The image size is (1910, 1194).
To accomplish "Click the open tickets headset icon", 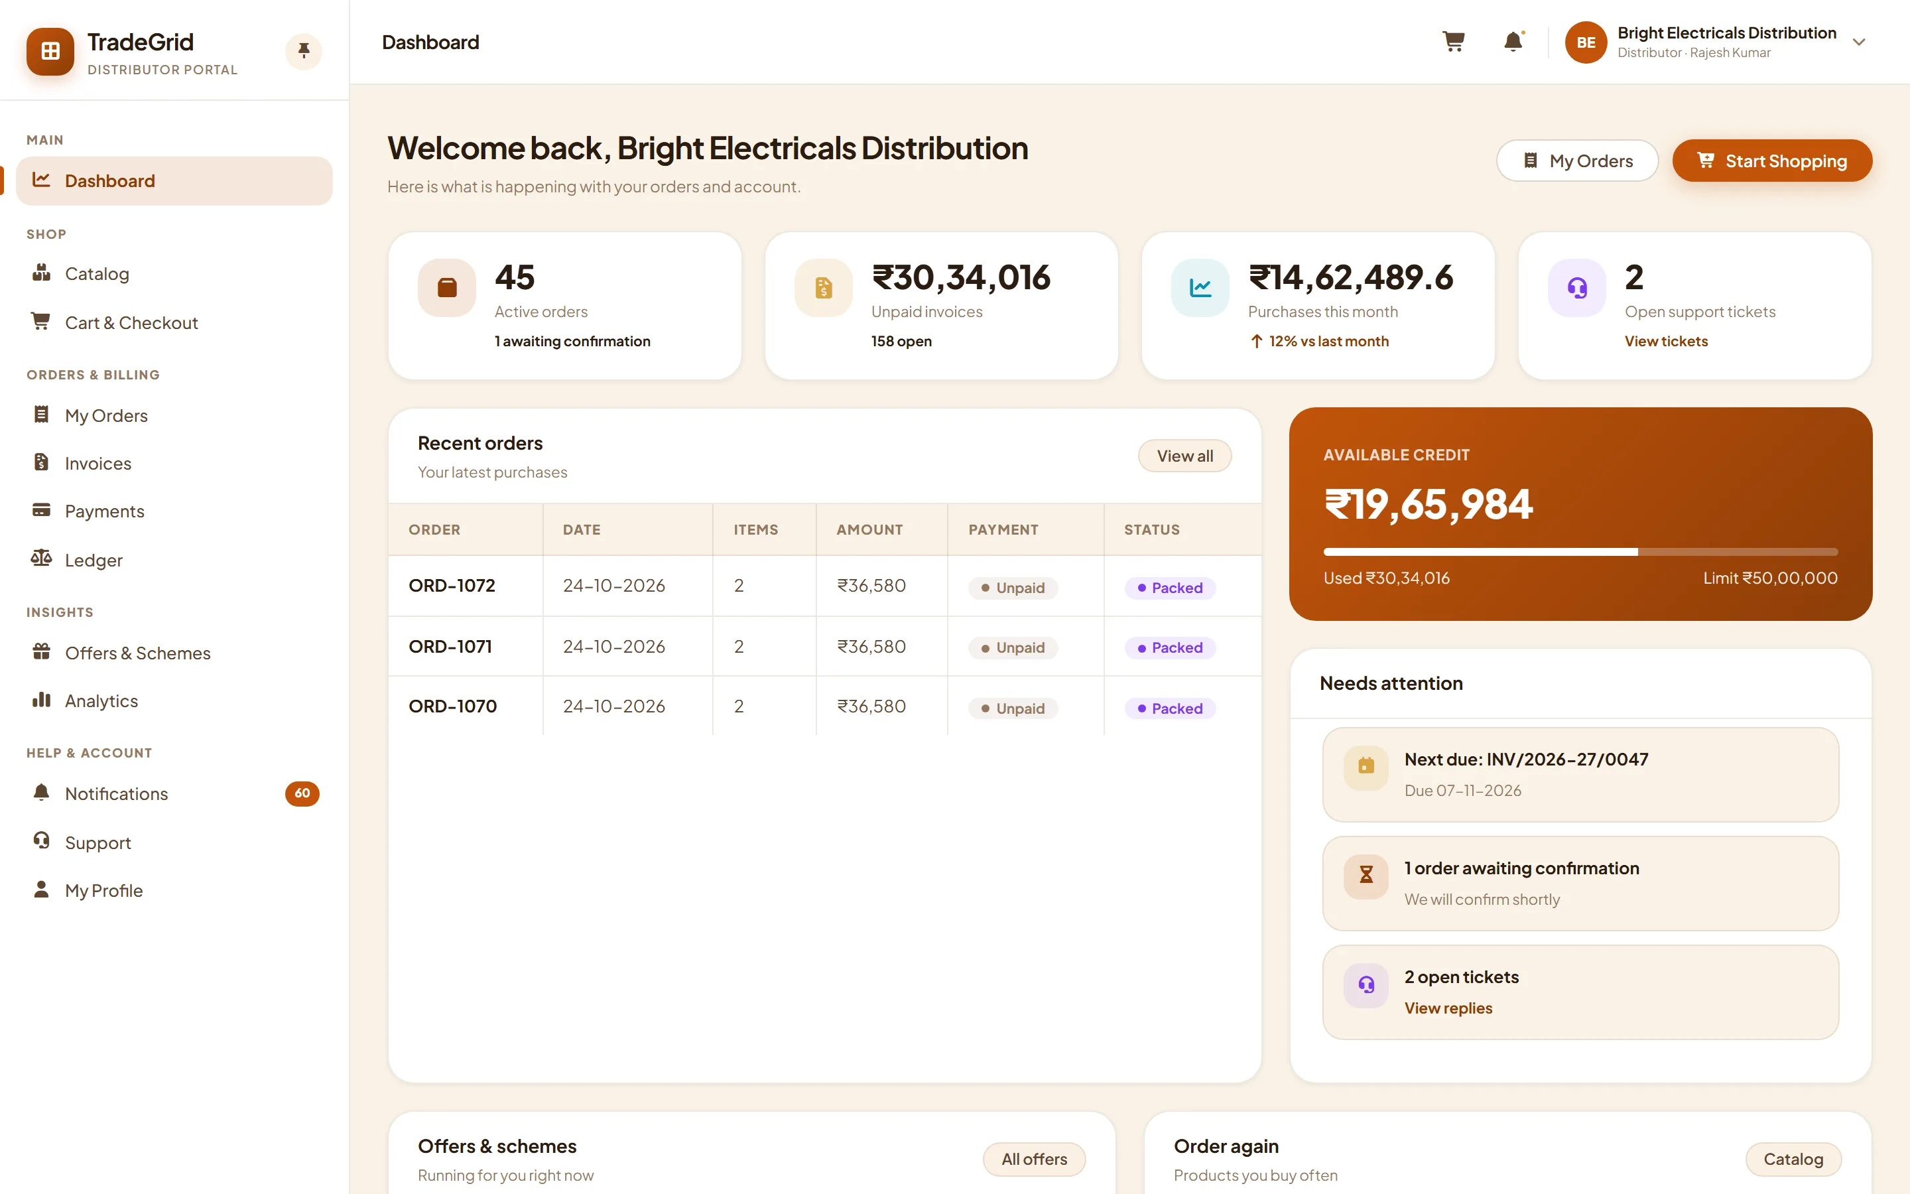I will pyautogui.click(x=1366, y=985).
